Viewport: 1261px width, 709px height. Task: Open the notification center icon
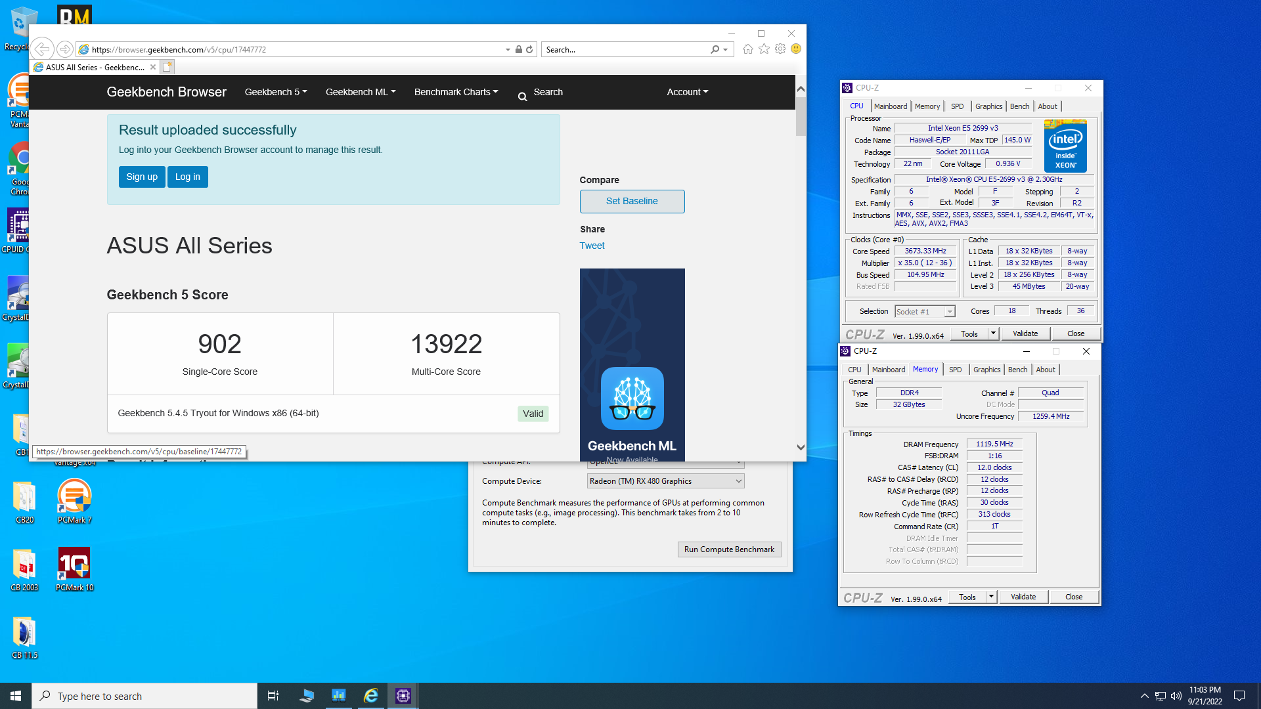[1239, 696]
